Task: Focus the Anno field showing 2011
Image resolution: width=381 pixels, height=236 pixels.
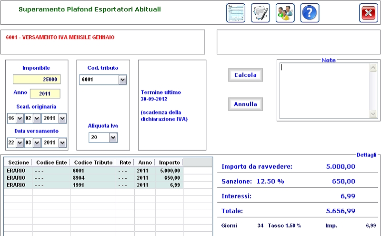Action: 45,93
